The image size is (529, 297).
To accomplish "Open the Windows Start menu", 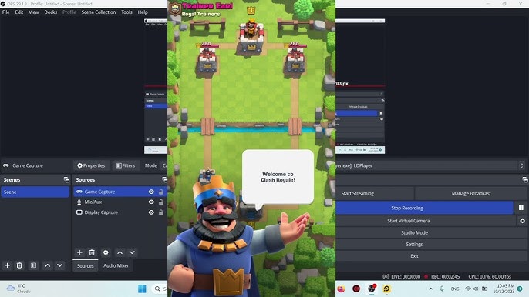I will [142, 289].
